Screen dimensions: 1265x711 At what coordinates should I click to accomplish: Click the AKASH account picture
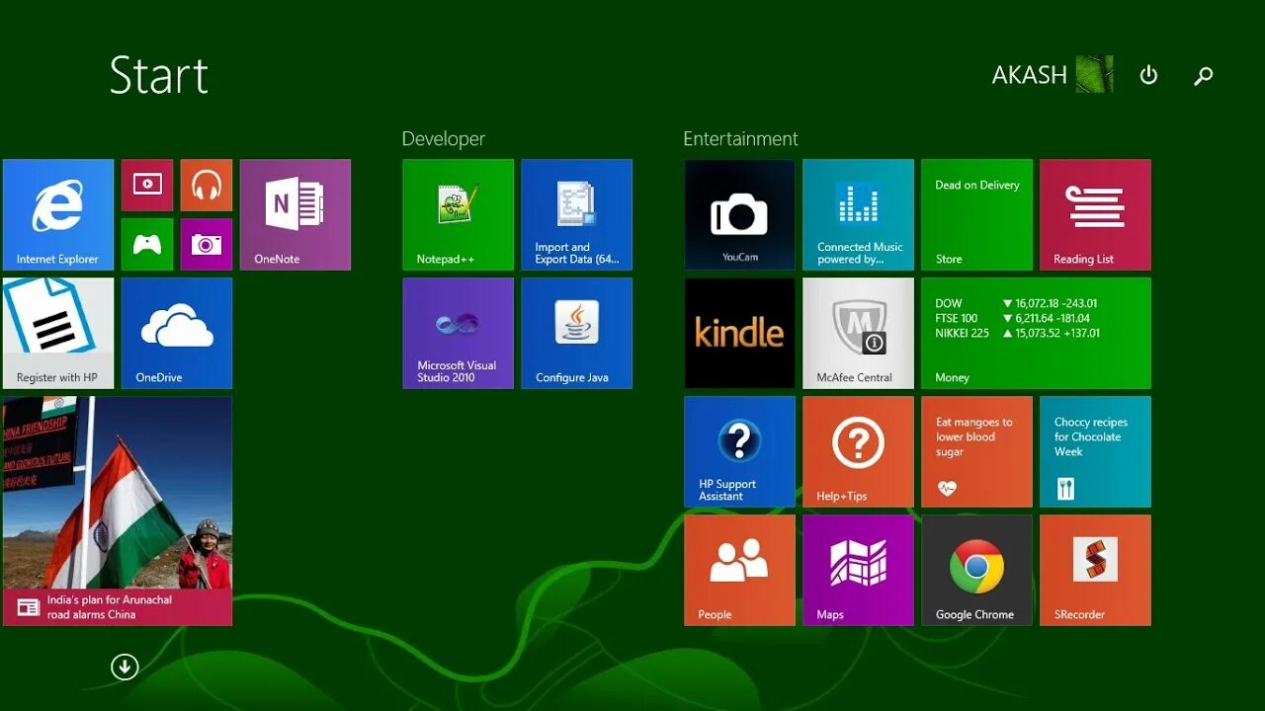(x=1094, y=75)
